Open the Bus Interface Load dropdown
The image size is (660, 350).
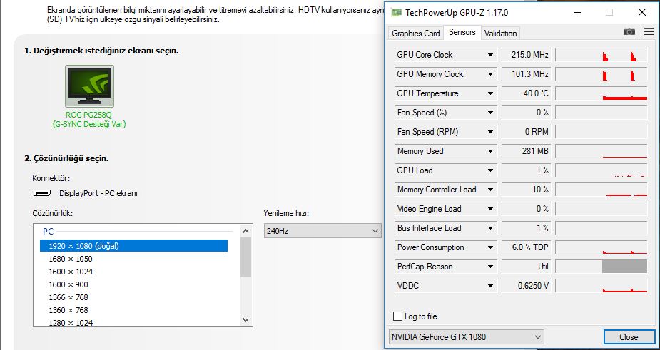[490, 228]
